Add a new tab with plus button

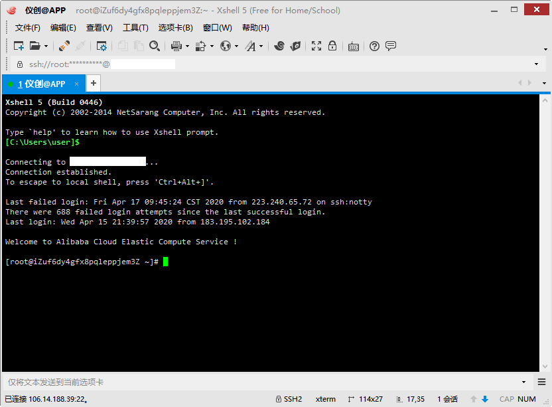click(x=94, y=83)
